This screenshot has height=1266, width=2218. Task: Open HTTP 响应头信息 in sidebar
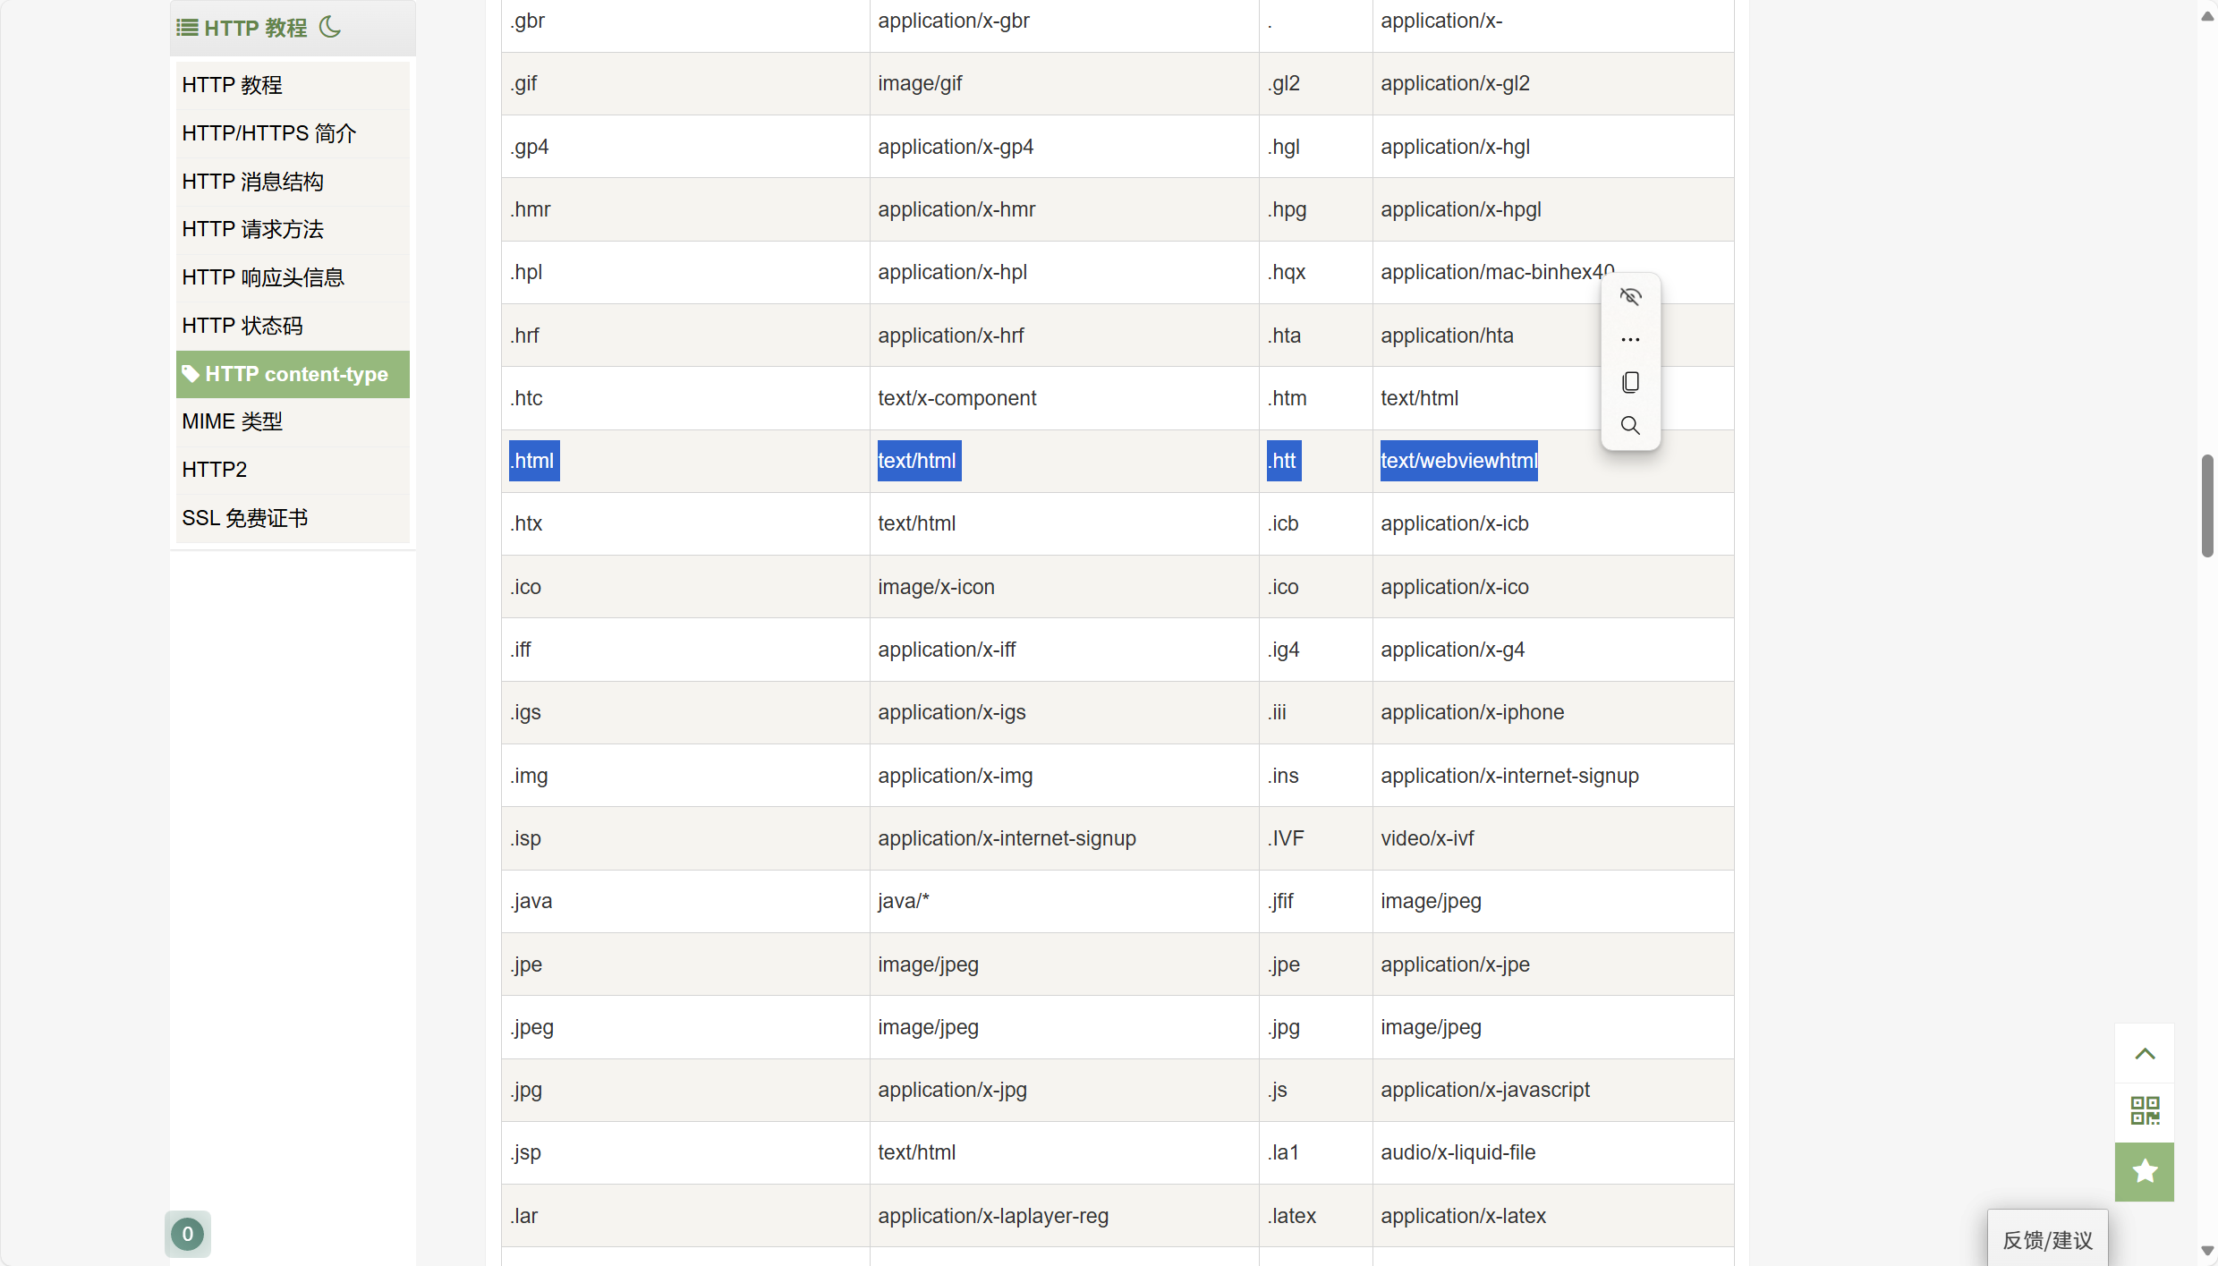[x=263, y=277]
